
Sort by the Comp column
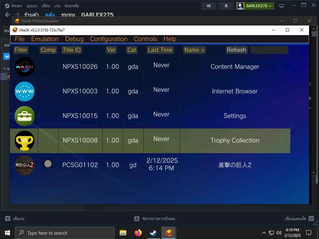coord(48,50)
